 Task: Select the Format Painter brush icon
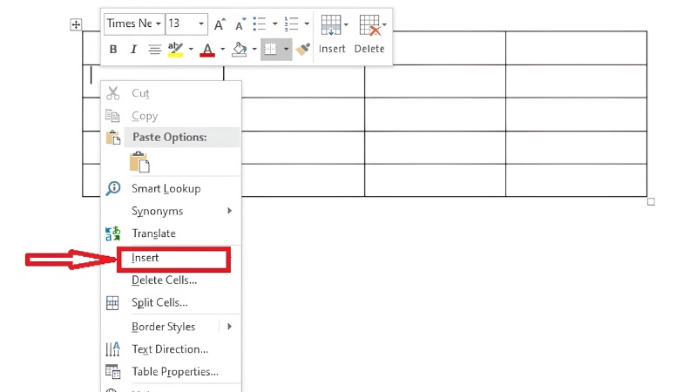click(303, 50)
